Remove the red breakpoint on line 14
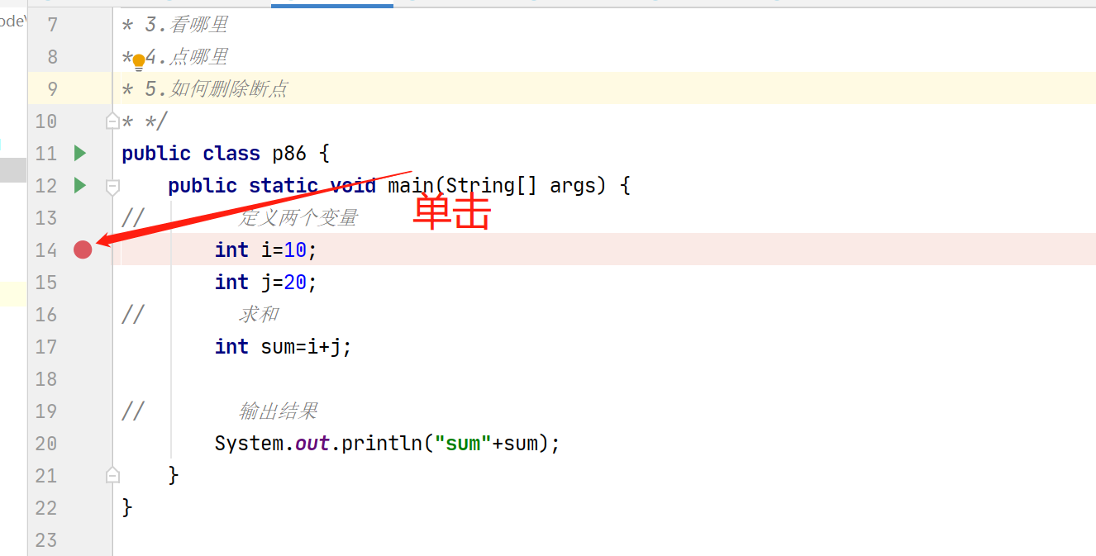Screen dimensions: 1096x556 tap(83, 249)
